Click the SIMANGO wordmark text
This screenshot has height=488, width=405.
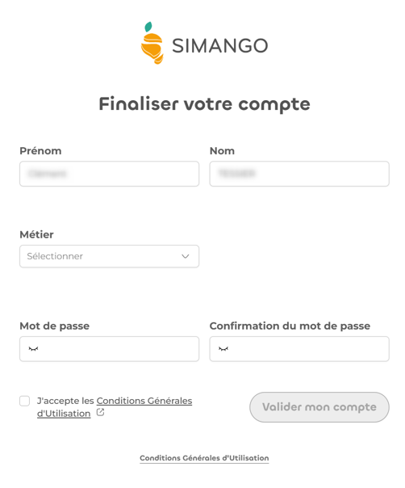tap(219, 46)
